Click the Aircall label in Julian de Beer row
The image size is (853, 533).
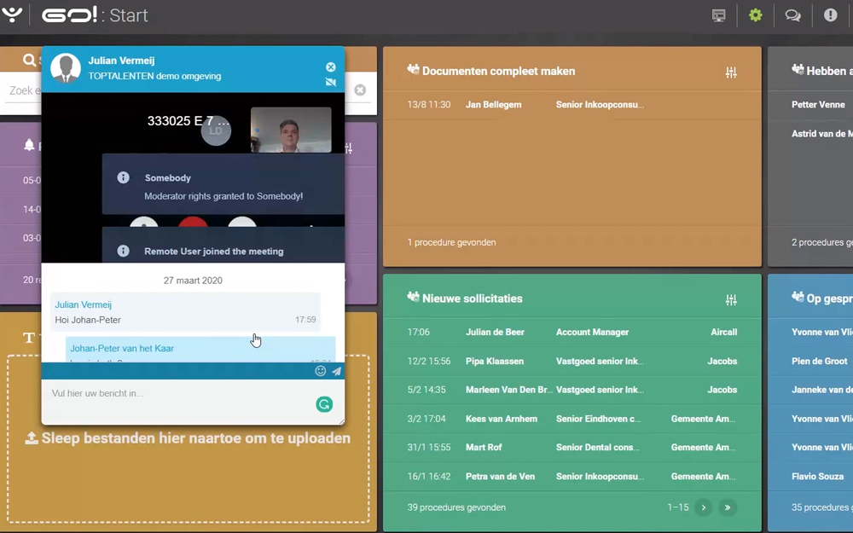724,332
